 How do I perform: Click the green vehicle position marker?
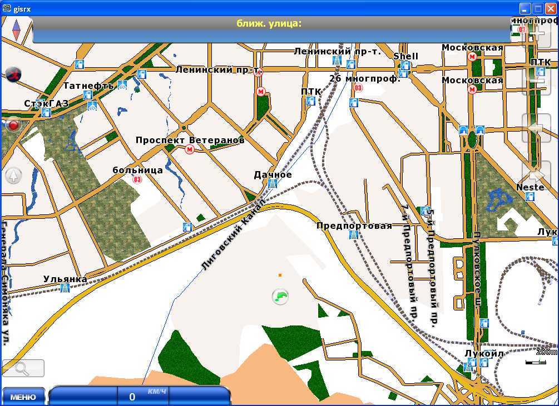coord(281,297)
